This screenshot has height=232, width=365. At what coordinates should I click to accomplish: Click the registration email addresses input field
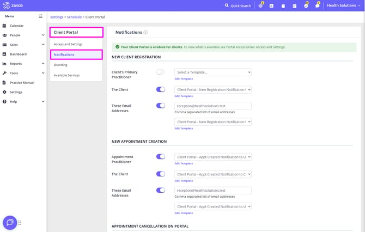[x=212, y=106]
